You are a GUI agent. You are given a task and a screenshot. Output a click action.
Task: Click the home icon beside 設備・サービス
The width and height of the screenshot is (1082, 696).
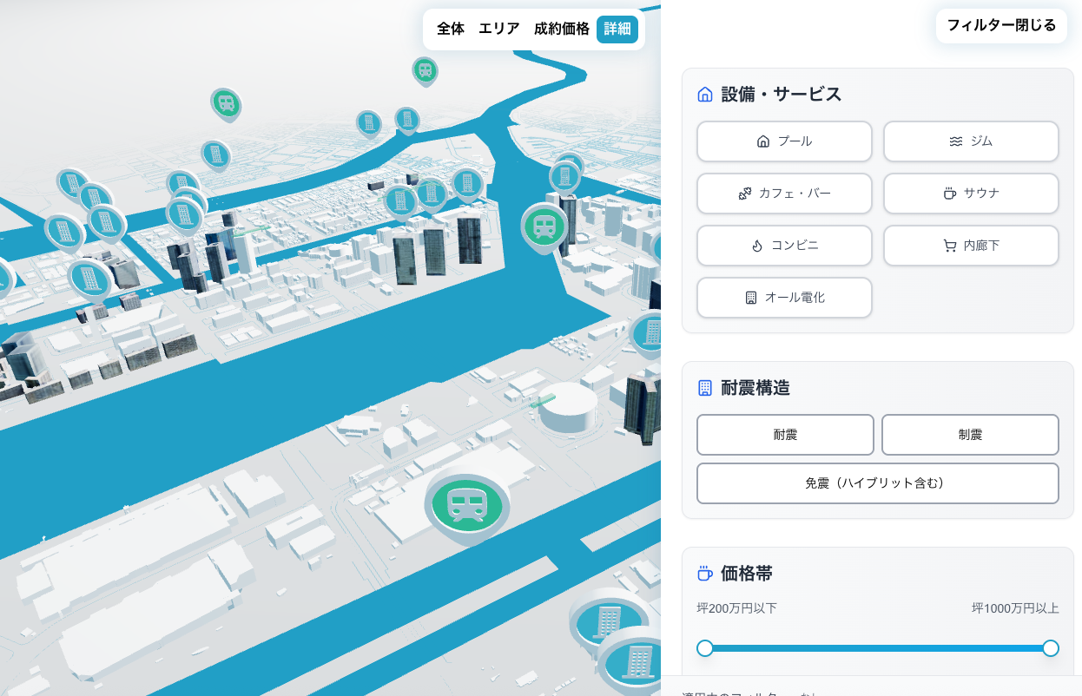pos(705,95)
